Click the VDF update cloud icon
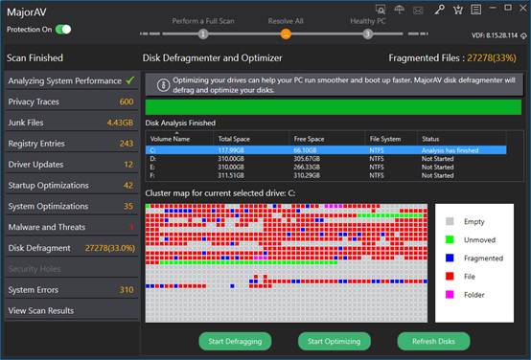Viewport: 531px width, 360px height. click(523, 35)
